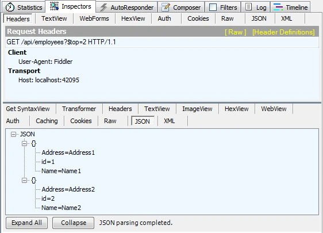The width and height of the screenshot is (323, 233).
Task: Open the request JSON tab
Action: click(x=259, y=18)
